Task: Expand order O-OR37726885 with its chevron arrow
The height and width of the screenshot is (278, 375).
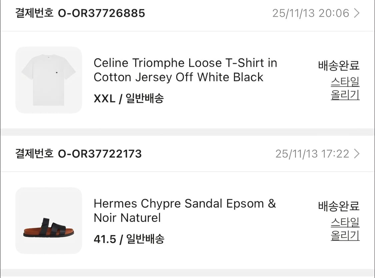Action: pos(357,13)
